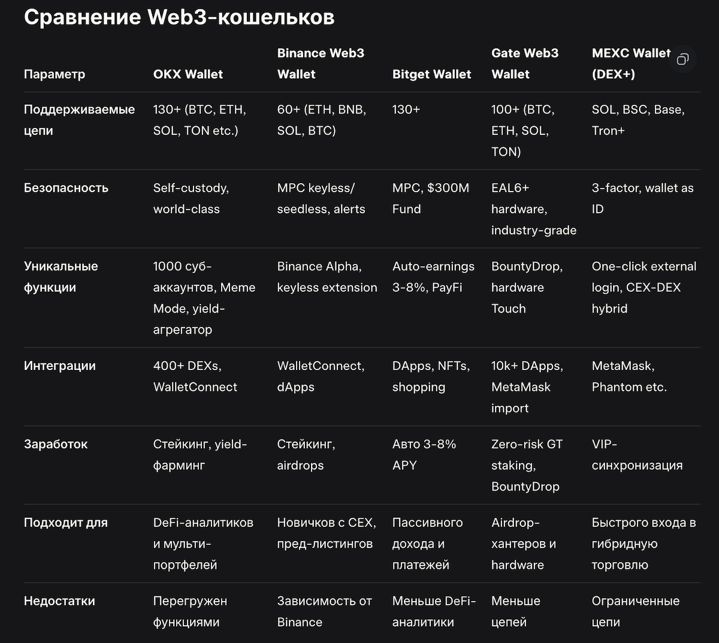Click the 'Подходит для' row label
Viewport: 719px width, 643px height.
coord(66,523)
